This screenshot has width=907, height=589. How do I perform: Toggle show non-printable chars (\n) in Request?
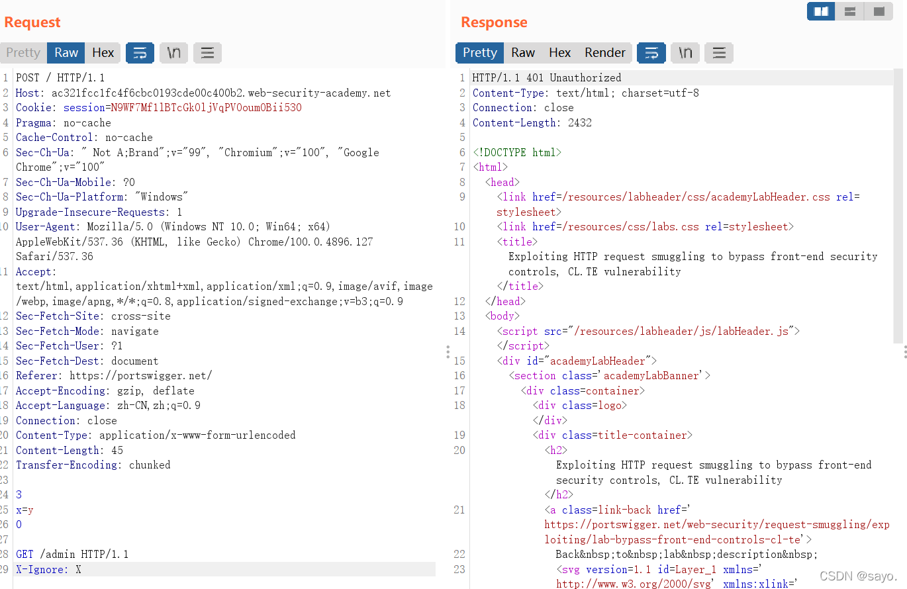click(x=174, y=53)
